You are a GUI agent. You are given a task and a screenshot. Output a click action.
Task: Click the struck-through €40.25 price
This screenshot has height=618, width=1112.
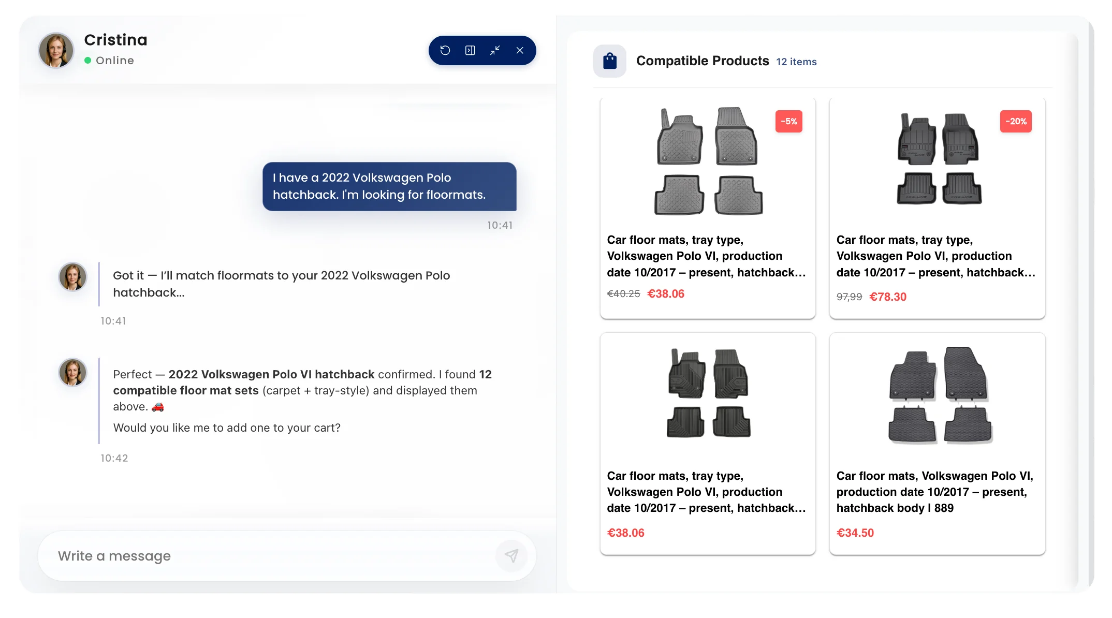(623, 294)
